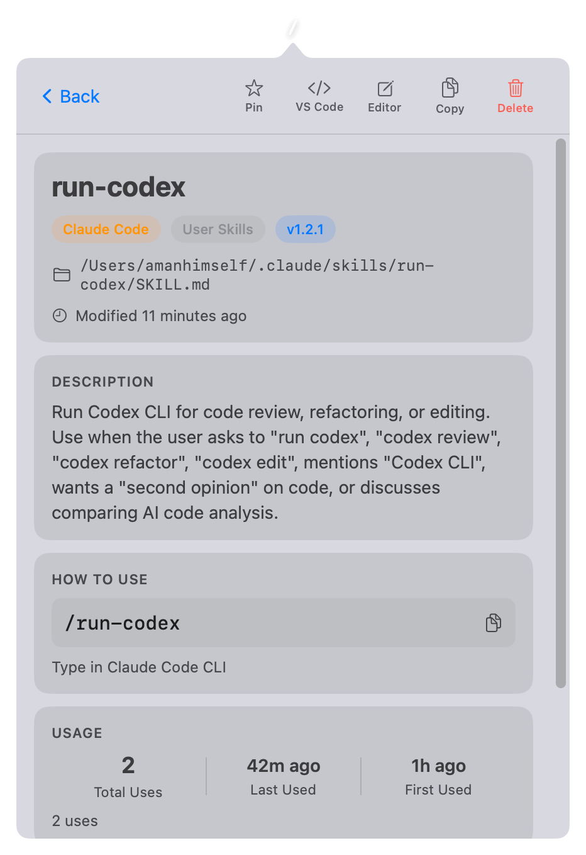Click inside the /run-codex command field
Viewport: 586px width, 855px height.
pos(252,623)
